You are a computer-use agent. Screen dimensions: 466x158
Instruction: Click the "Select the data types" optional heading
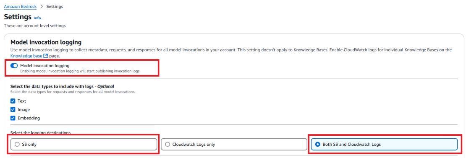[x=63, y=86]
